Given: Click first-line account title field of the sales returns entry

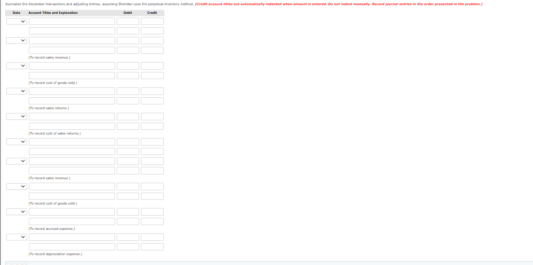Looking at the screenshot, I should point(72,91).
